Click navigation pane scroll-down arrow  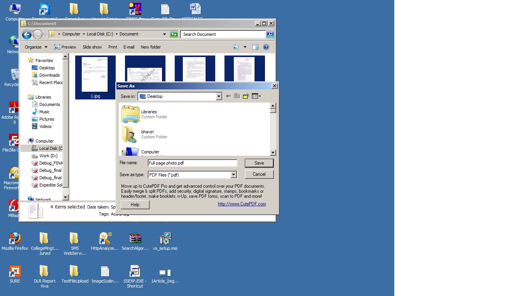click(x=65, y=197)
